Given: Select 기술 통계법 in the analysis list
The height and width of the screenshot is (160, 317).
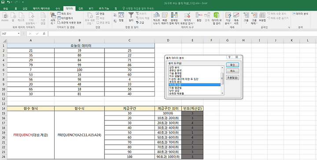Looking at the screenshot, I should click(x=175, y=73).
